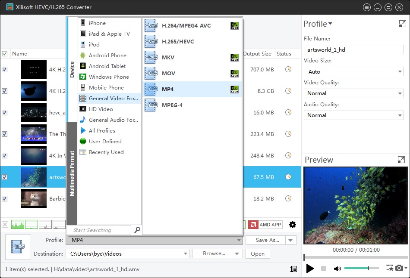Uncheck the Barbie video entry
Screen dimensions: 410x278
(x=4, y=198)
